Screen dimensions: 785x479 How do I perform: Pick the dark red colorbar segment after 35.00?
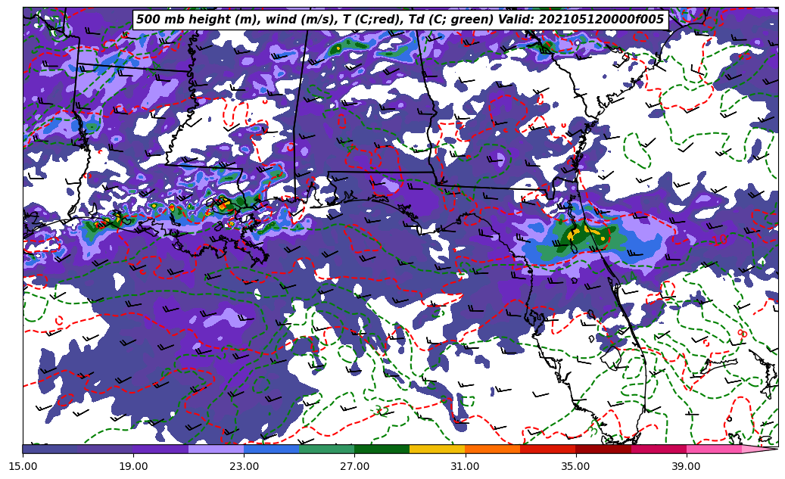[603, 449]
